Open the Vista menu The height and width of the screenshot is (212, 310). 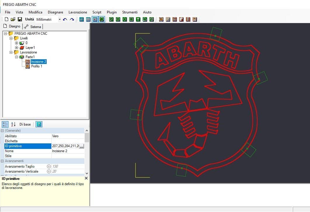(x=19, y=12)
